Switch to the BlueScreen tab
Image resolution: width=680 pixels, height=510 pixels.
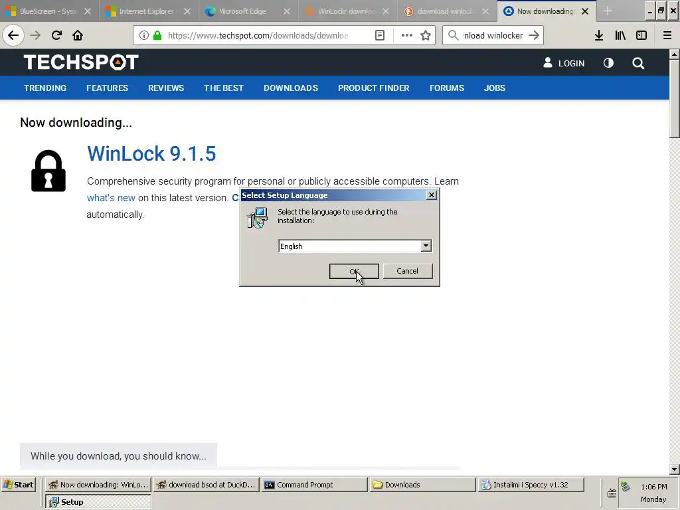click(49, 11)
